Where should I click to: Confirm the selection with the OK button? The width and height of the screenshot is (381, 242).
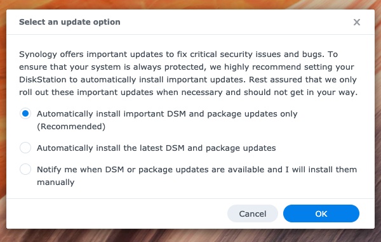(x=321, y=213)
